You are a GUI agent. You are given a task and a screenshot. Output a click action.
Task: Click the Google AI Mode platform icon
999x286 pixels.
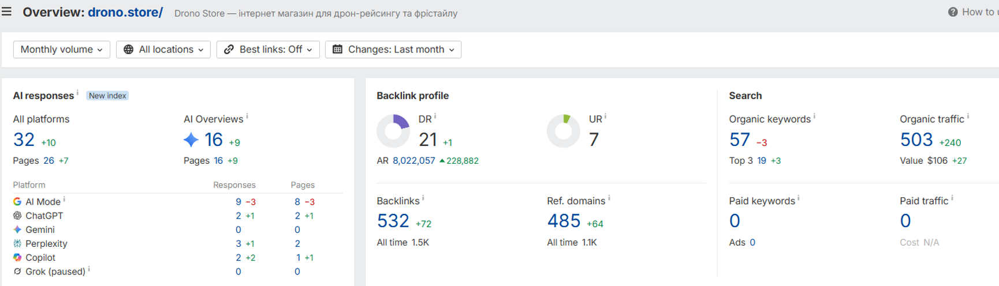tap(17, 202)
